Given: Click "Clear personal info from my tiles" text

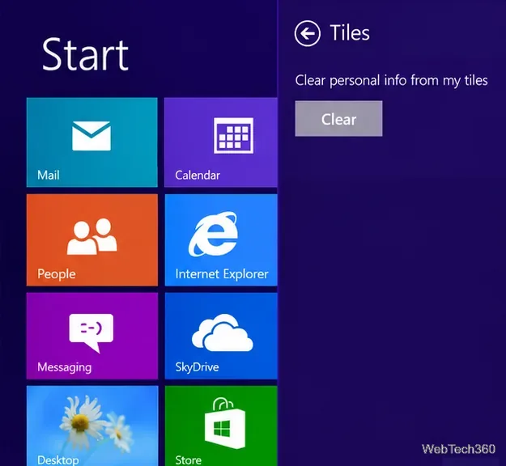Looking at the screenshot, I should (x=391, y=80).
